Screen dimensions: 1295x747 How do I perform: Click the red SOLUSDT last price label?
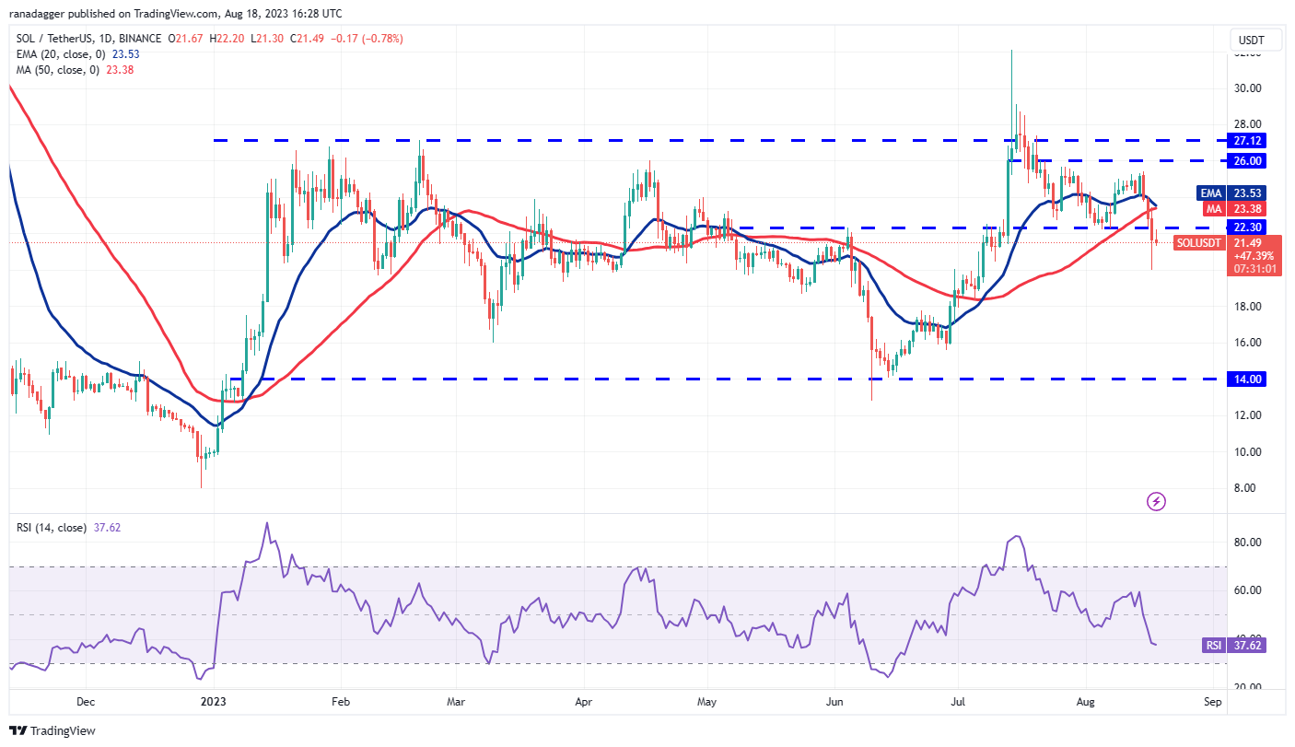1199,243
